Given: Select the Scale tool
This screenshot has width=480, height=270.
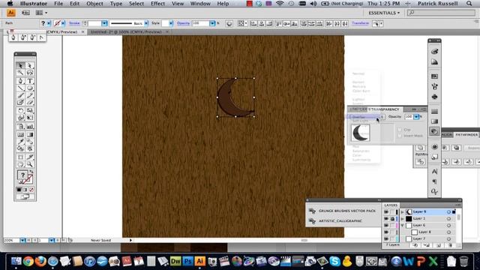Looking at the screenshot, I should click(x=30, y=110).
